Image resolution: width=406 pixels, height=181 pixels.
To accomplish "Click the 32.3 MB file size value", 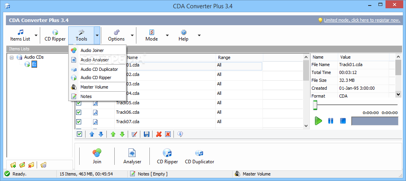I will pos(347,80).
